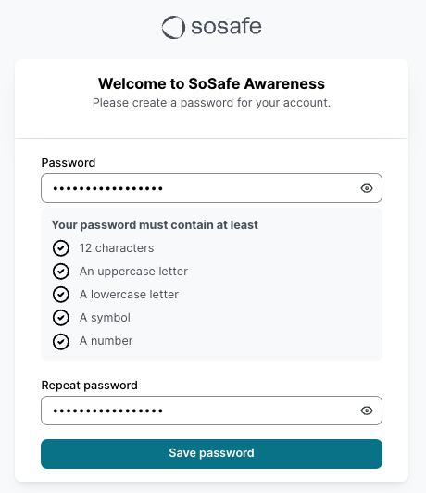Click checkmark icon beside A lowercase letter
Image resolution: width=426 pixels, height=493 pixels.
click(60, 295)
